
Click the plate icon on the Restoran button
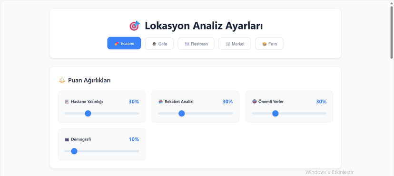coord(187,44)
